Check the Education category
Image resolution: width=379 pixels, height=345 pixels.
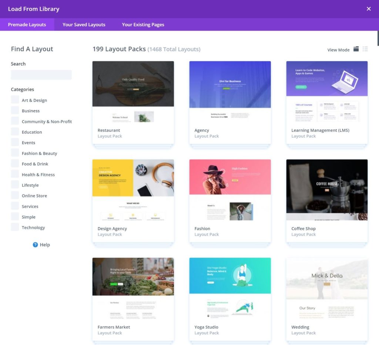15,131
